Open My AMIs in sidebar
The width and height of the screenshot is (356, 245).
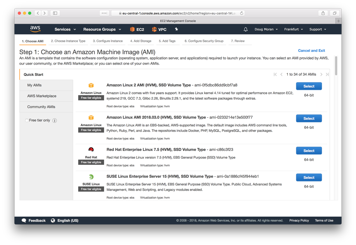coord(46,85)
